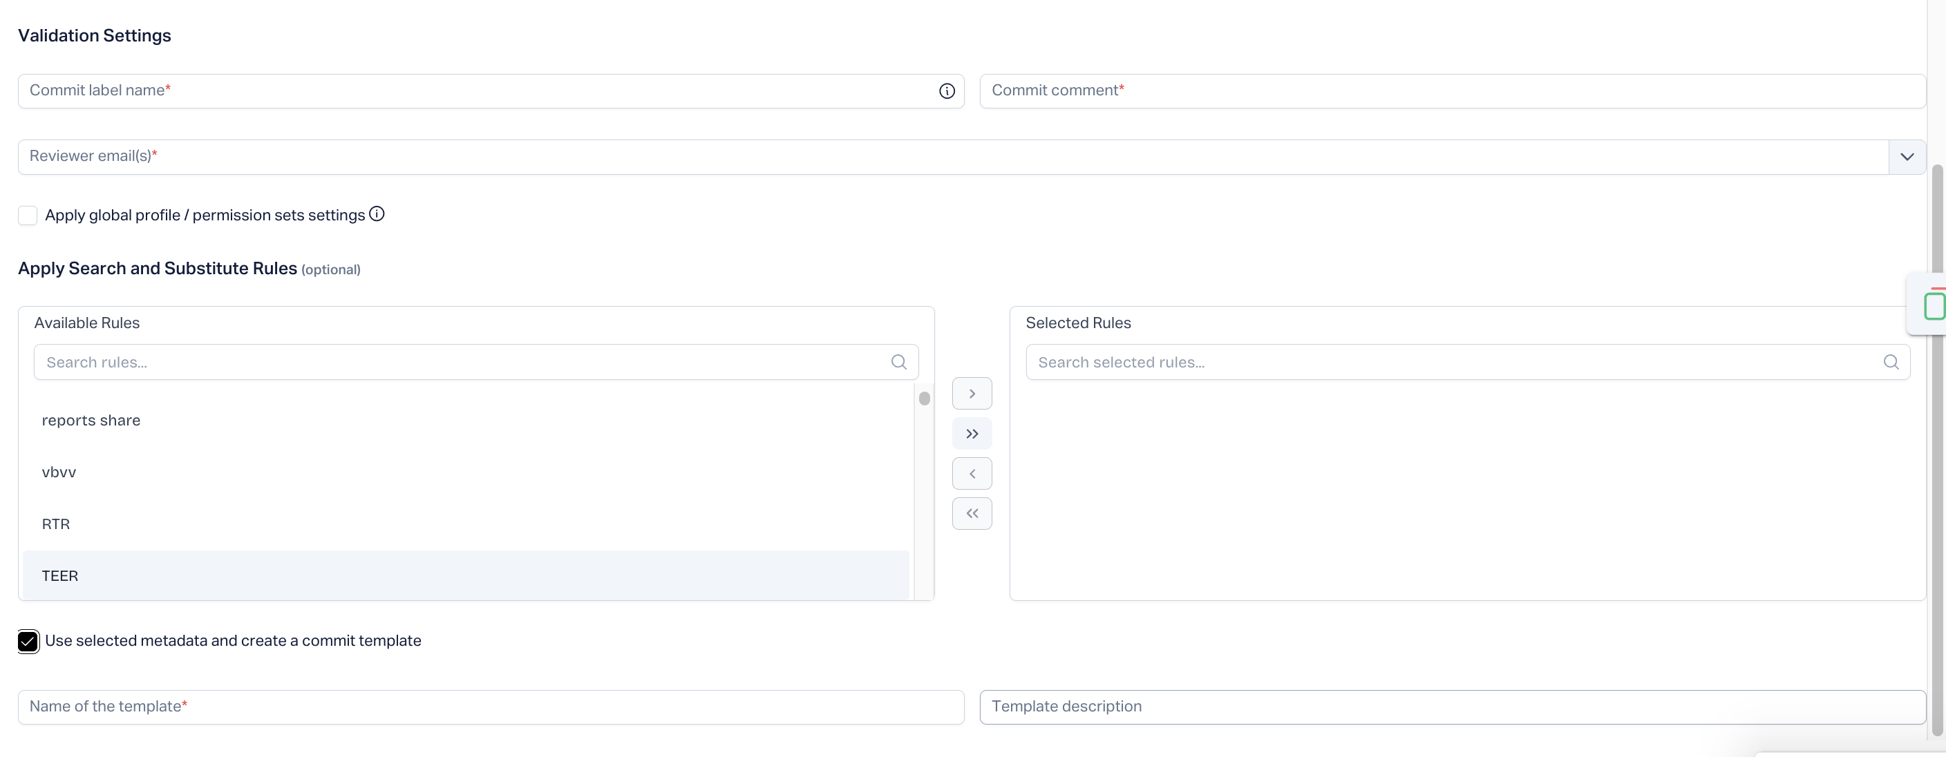The image size is (1946, 757).
Task: Select the 'reports share' rule
Action: (x=91, y=421)
